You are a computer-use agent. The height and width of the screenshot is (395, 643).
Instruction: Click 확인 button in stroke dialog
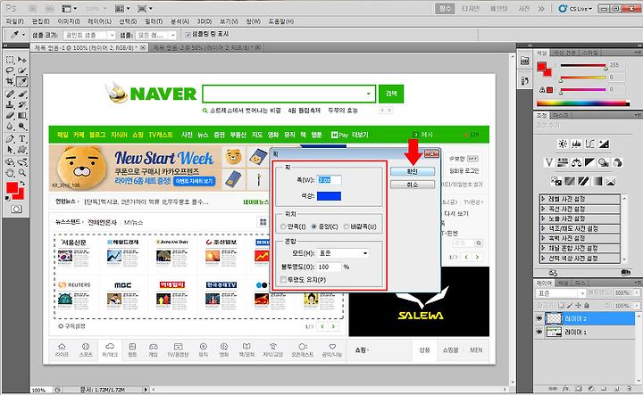tap(412, 171)
